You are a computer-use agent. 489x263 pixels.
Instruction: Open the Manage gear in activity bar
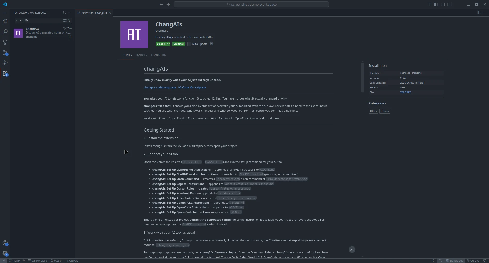(x=5, y=253)
